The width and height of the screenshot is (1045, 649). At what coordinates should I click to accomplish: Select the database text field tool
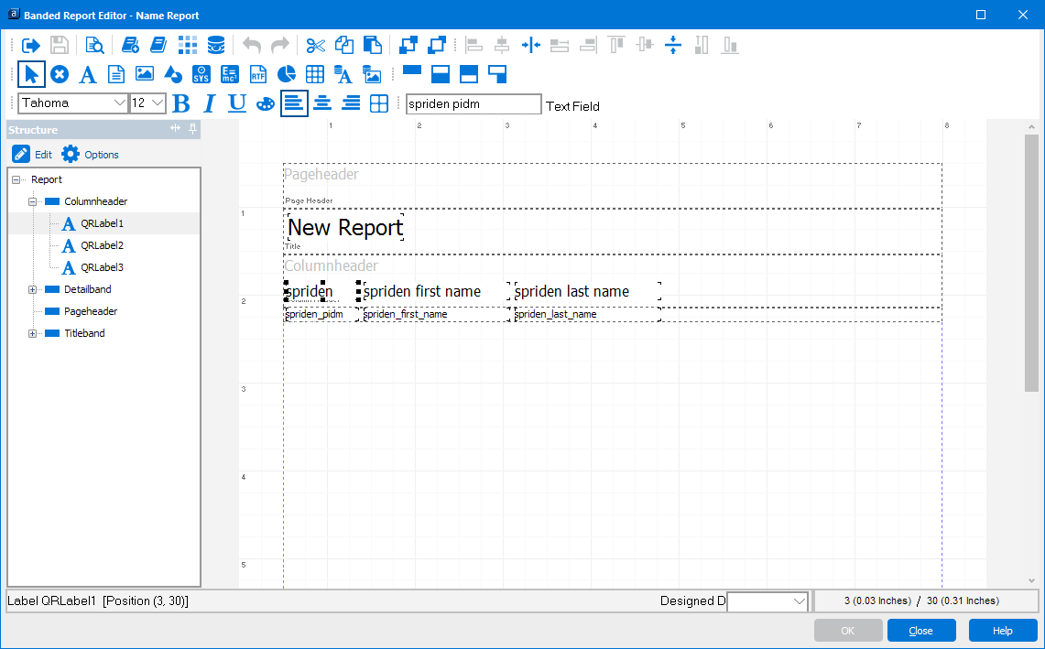343,74
